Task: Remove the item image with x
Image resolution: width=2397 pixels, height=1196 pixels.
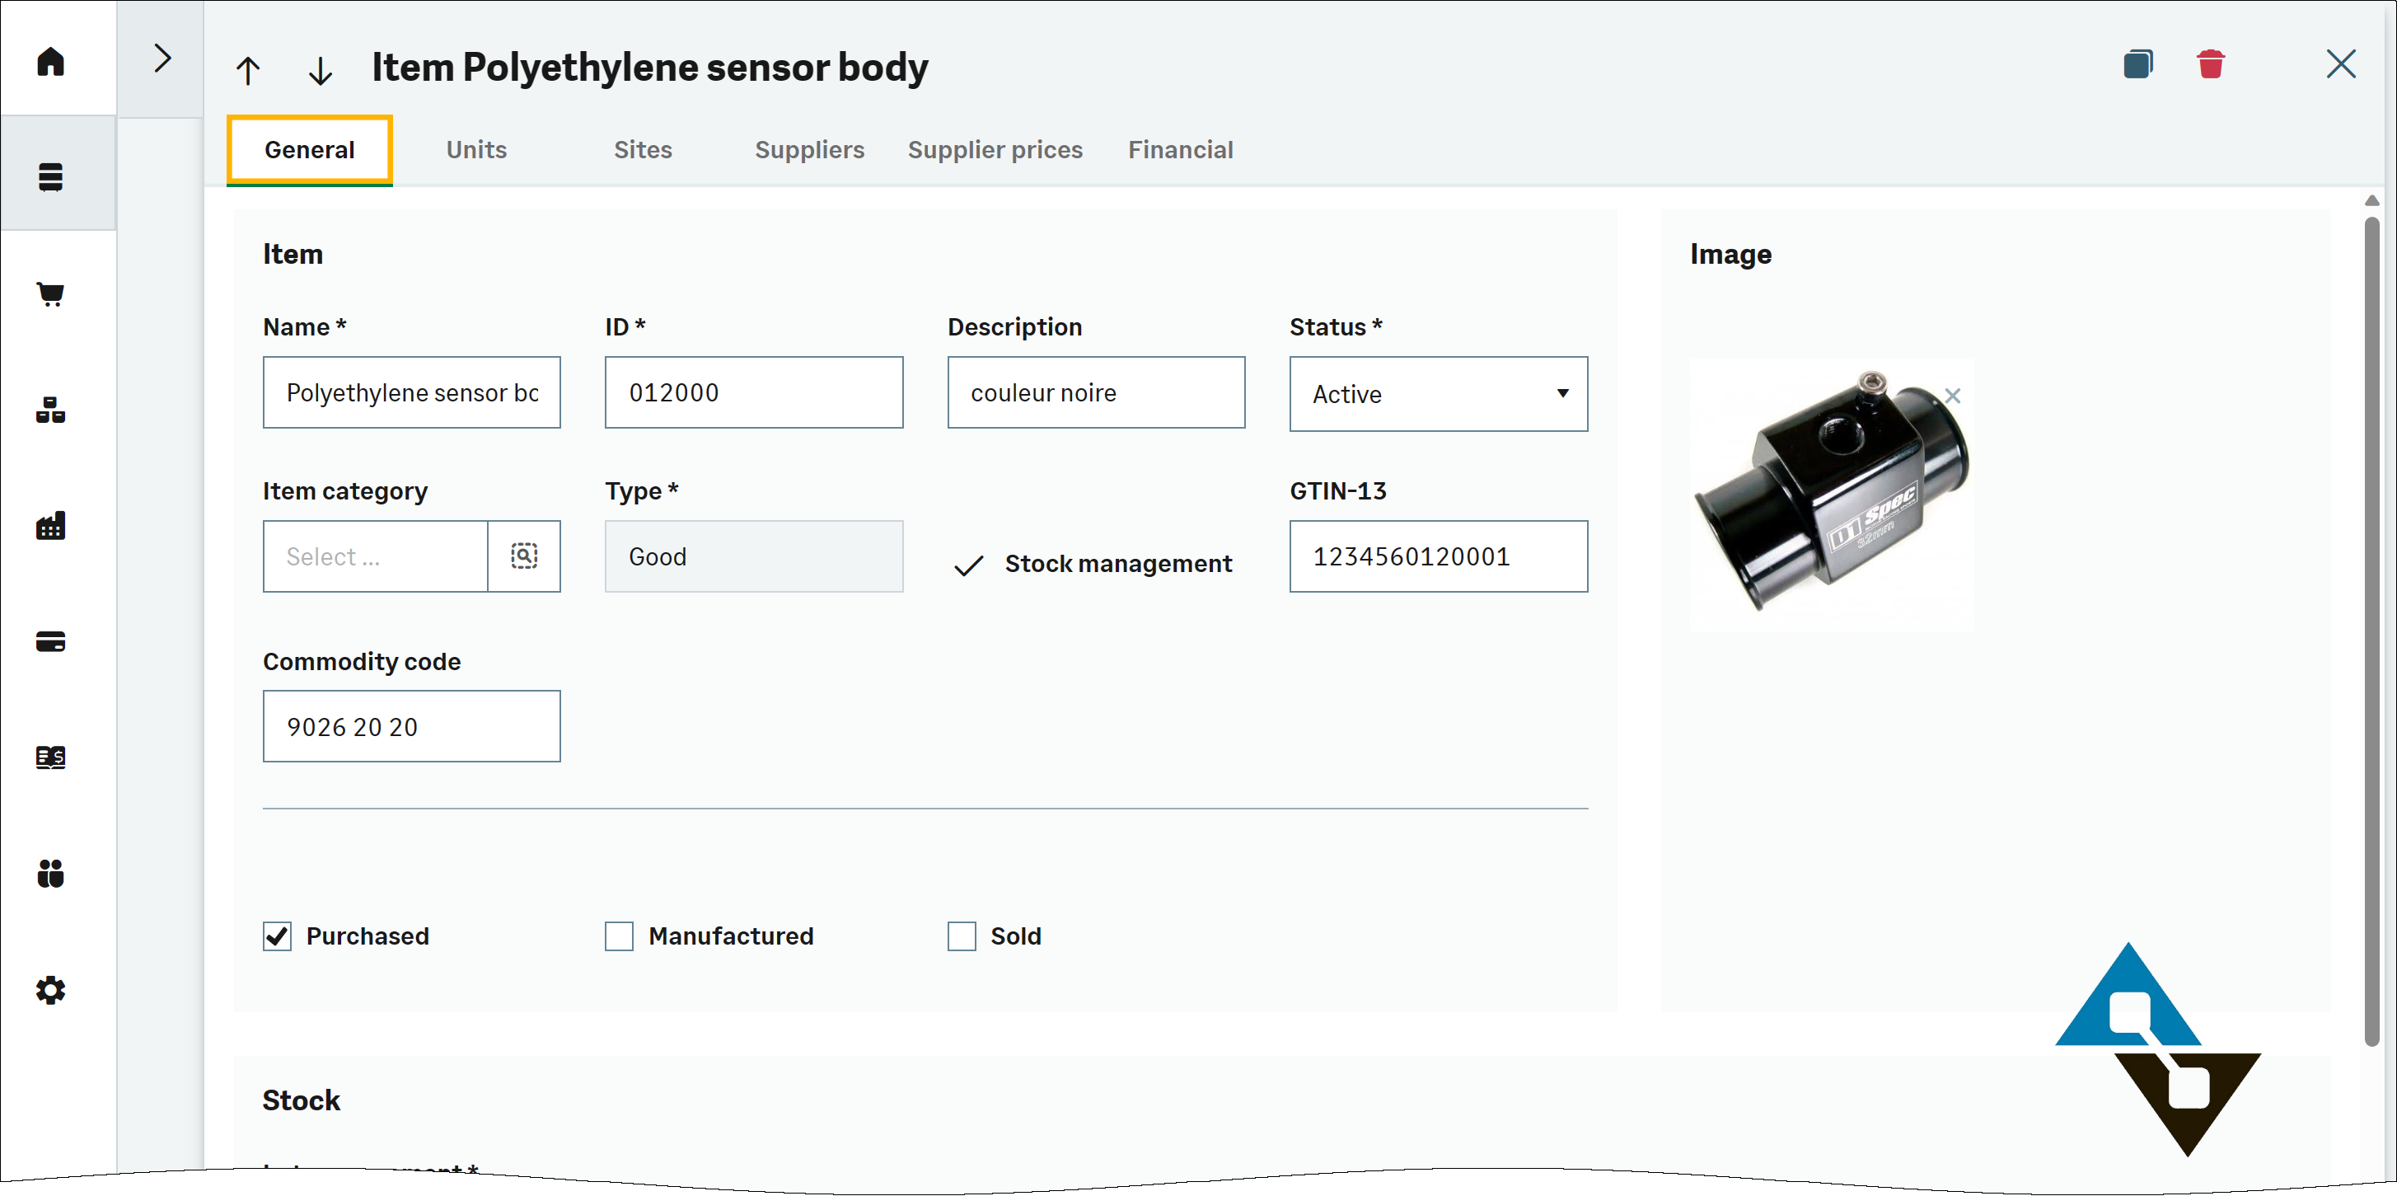Action: point(1953,396)
